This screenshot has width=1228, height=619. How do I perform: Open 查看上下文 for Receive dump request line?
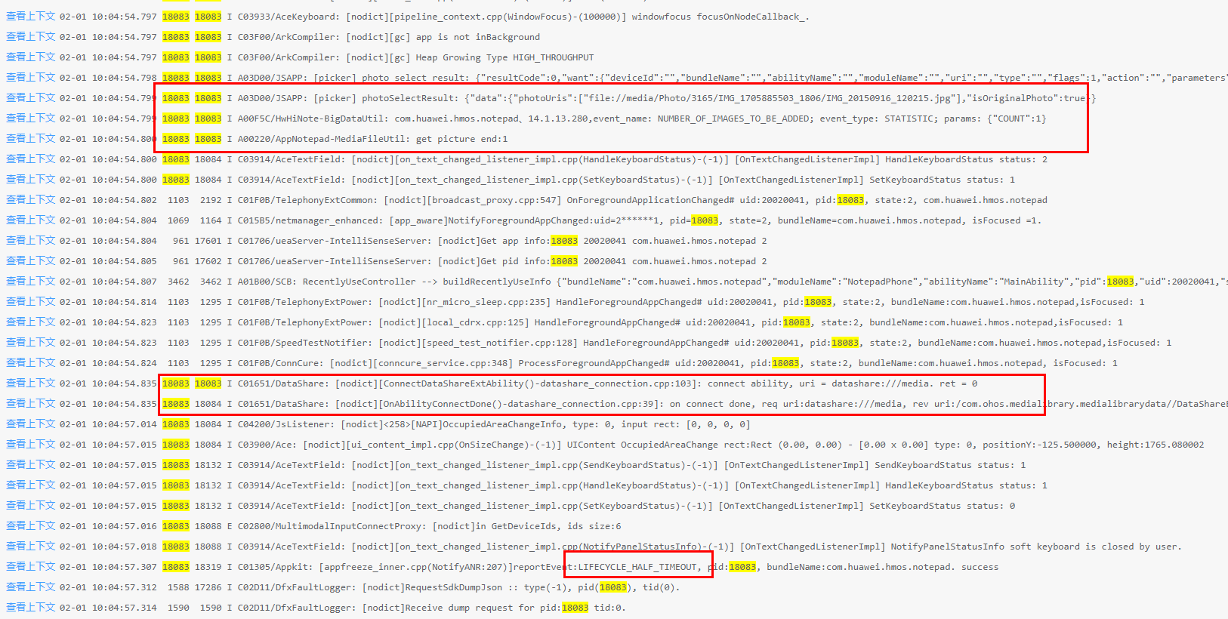(30, 607)
